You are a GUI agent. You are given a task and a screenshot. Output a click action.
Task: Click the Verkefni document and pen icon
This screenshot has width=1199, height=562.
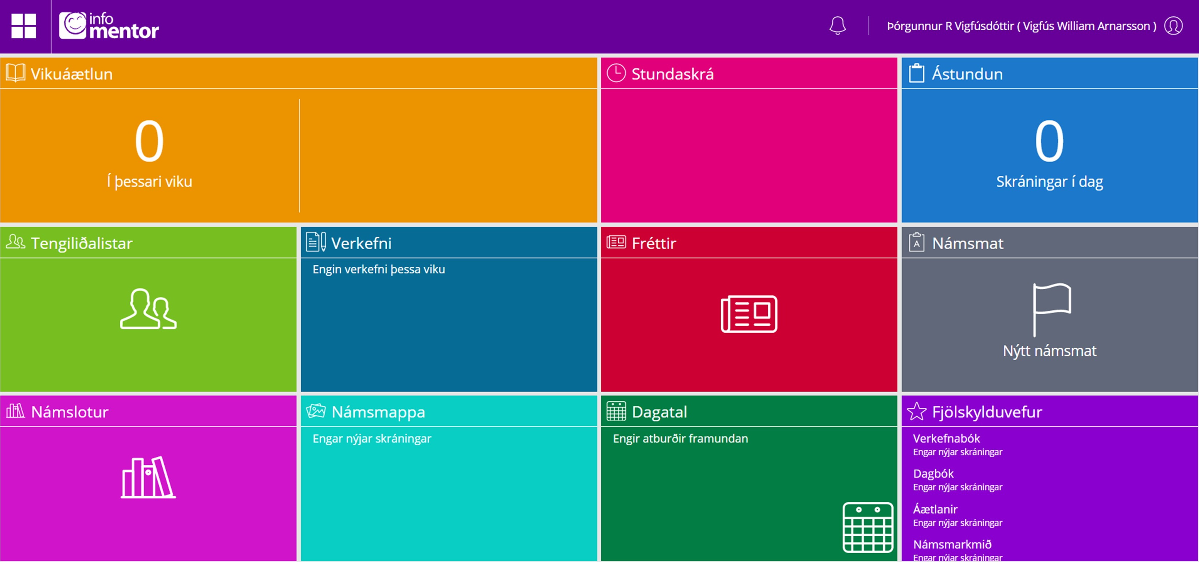[315, 242]
